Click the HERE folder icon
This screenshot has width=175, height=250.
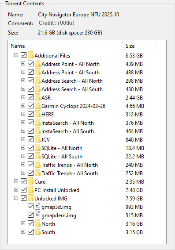pyautogui.click(x=37, y=114)
